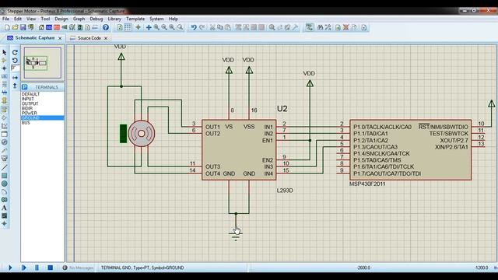Screen dimensions: 498x280
Task: Click the New Project icon
Action: (7, 28)
